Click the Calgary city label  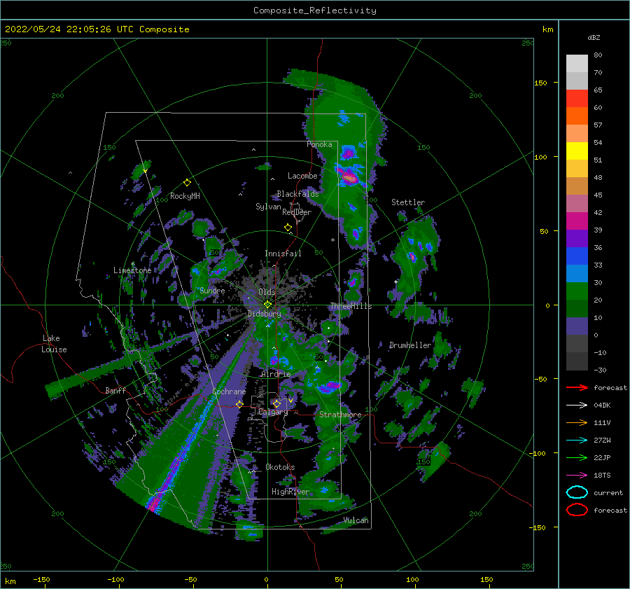coord(273,412)
